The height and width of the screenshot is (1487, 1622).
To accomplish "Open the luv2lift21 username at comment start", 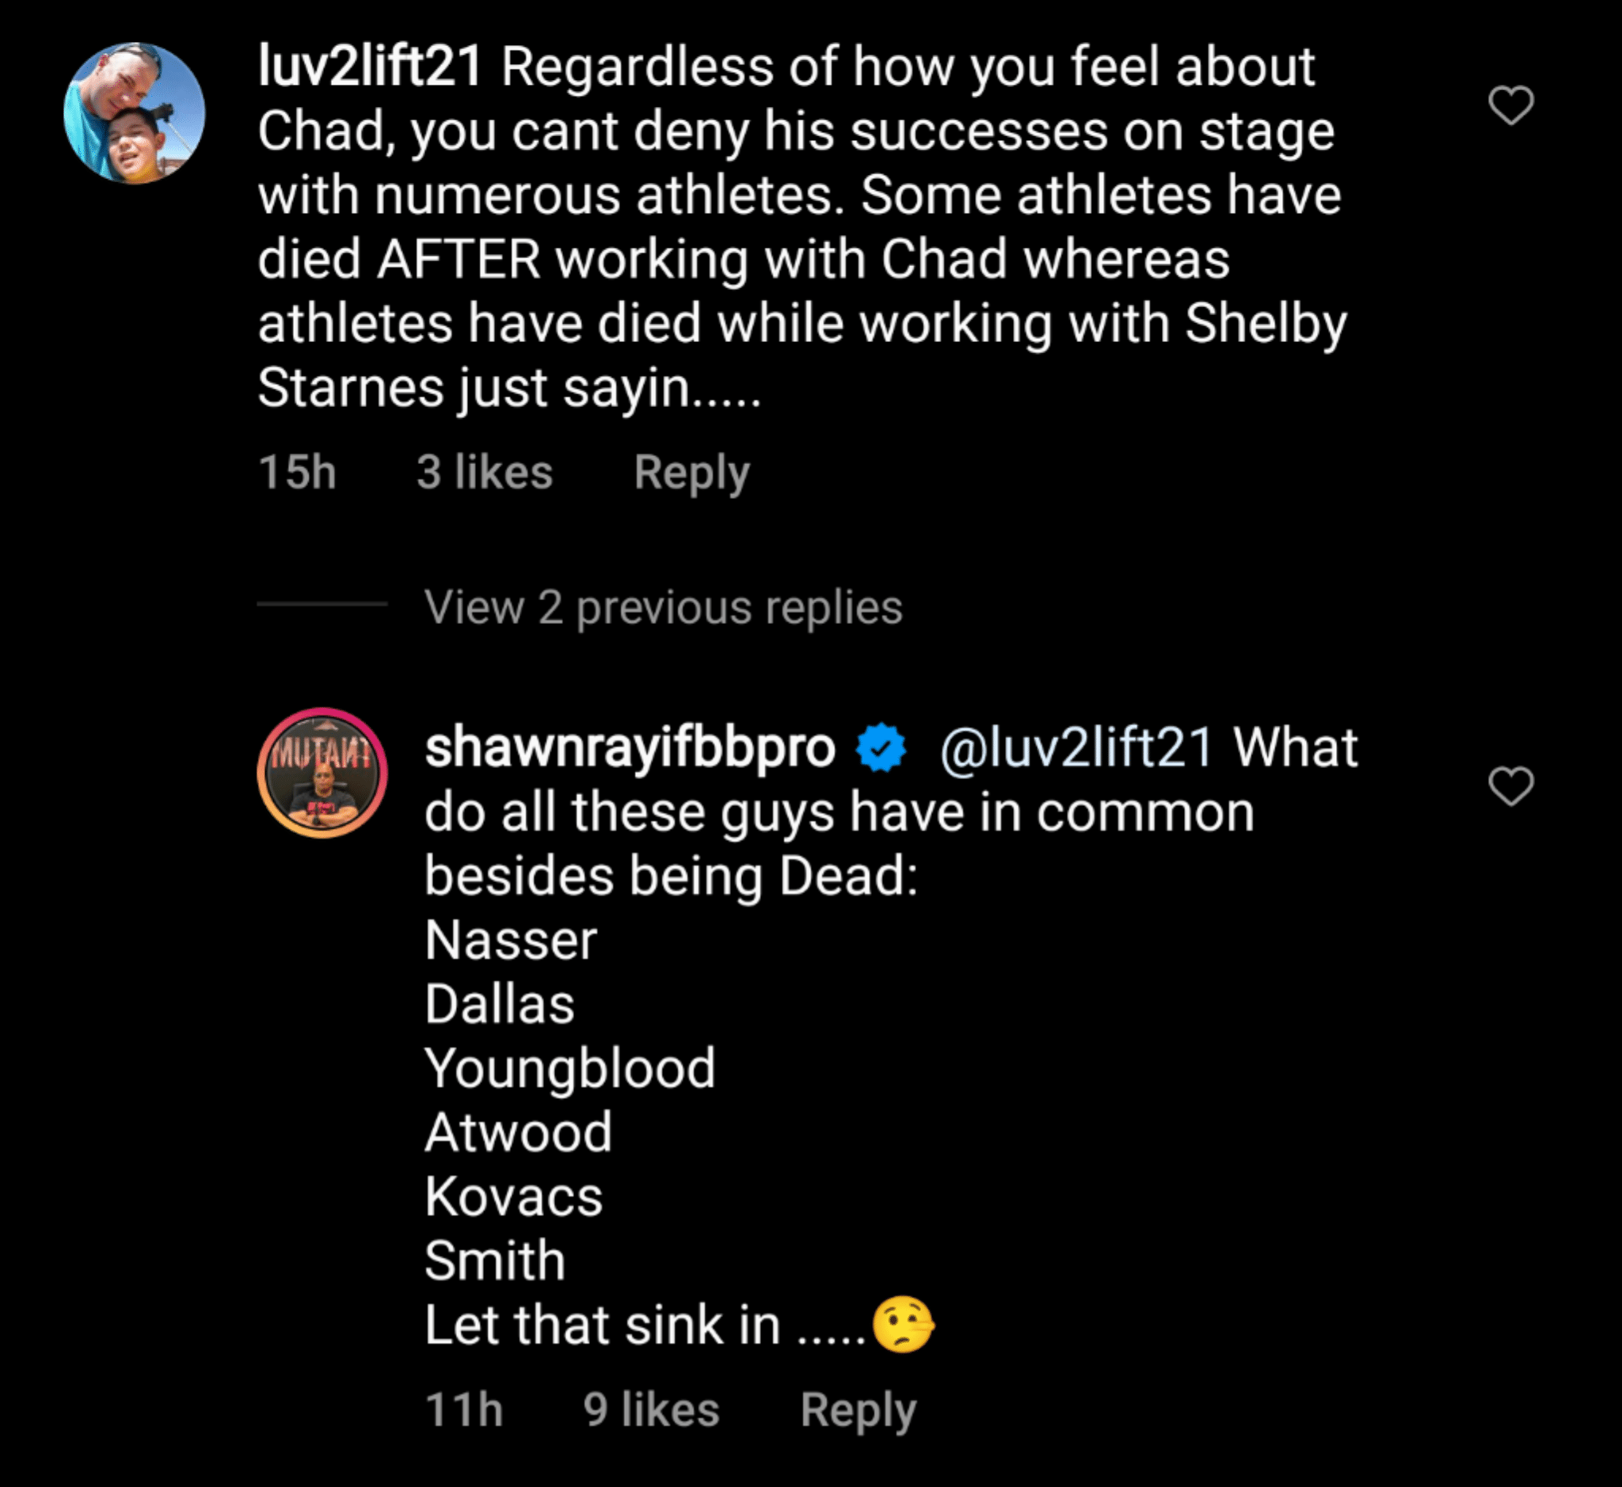I will (370, 66).
